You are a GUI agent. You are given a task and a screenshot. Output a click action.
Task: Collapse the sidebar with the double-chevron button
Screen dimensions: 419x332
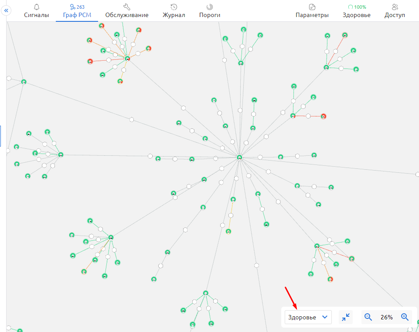7,10
